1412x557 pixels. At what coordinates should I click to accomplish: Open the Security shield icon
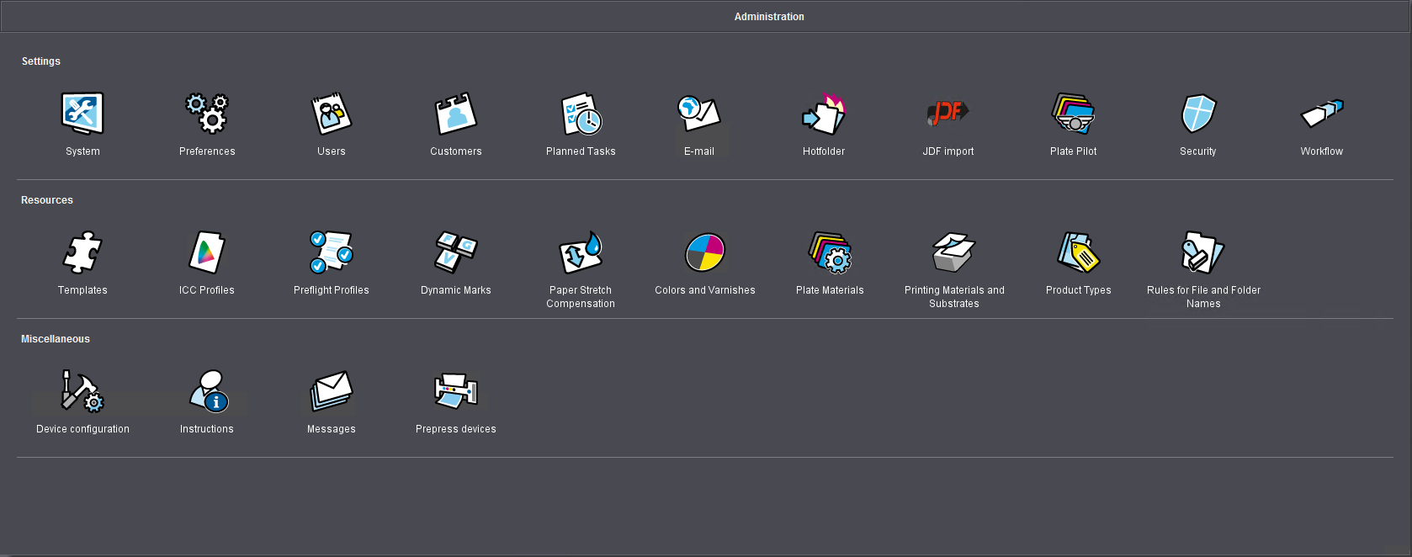click(1198, 114)
